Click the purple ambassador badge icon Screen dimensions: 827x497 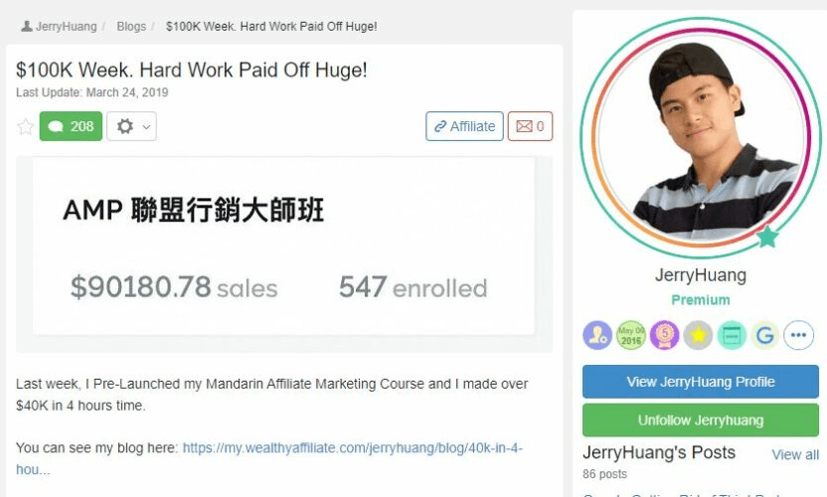[597, 335]
